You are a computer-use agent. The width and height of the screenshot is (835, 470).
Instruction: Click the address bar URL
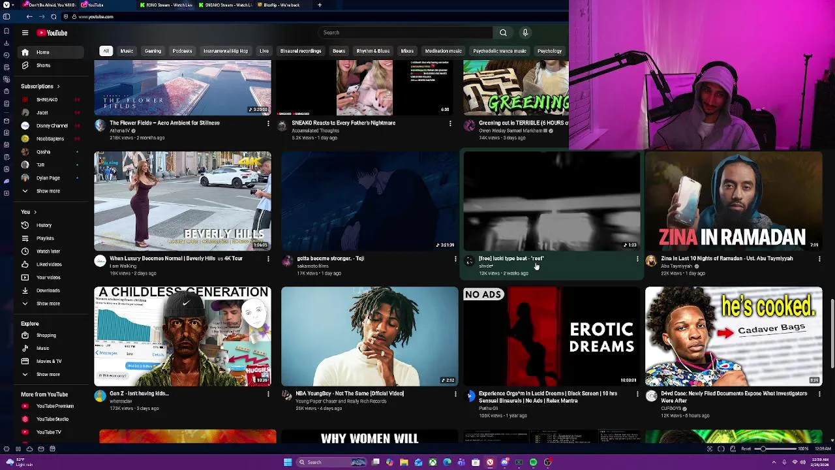pos(96,16)
